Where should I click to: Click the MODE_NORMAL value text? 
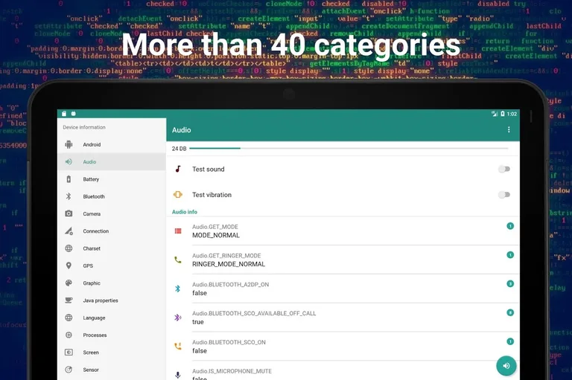[x=216, y=235]
